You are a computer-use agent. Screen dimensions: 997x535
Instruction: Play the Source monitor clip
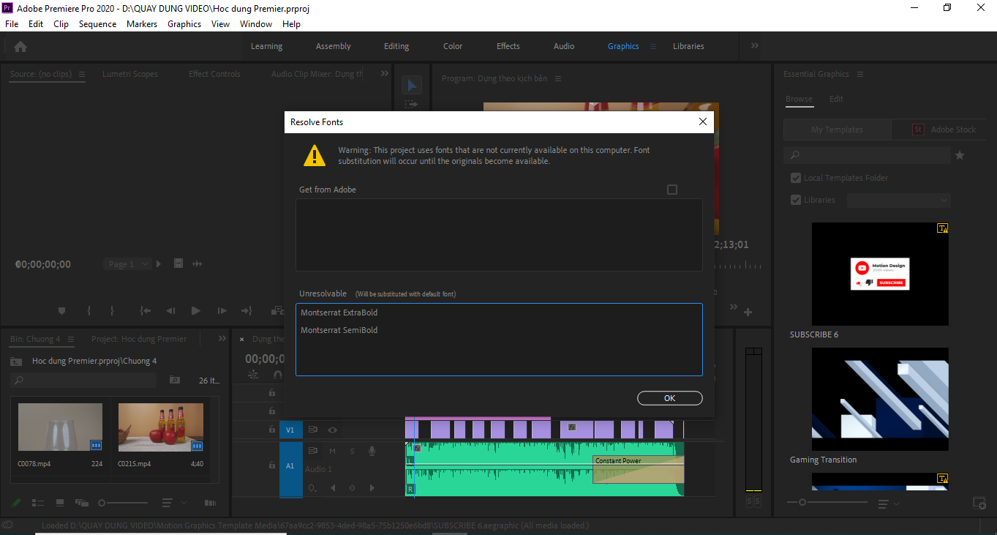[195, 310]
